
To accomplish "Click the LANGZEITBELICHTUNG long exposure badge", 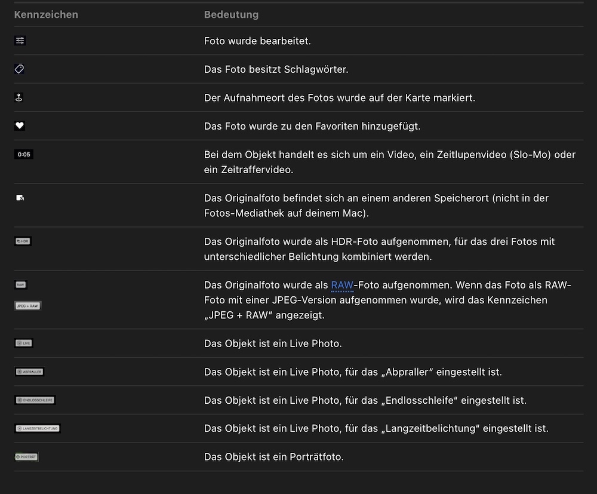I will click(37, 428).
